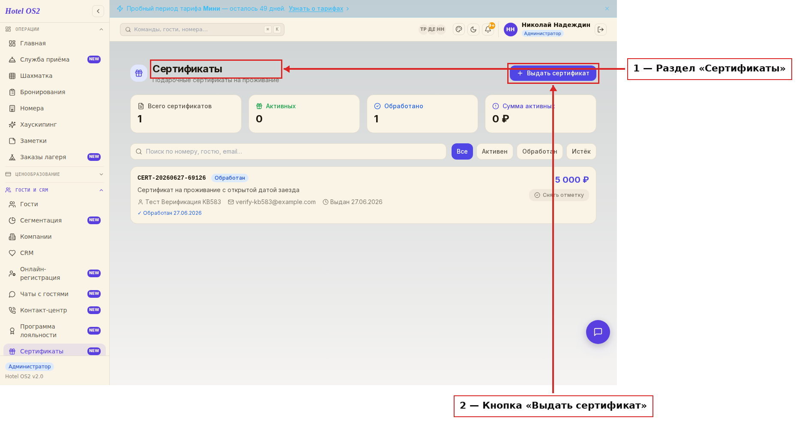
Task: Click the Обработано stat card
Action: (422, 114)
